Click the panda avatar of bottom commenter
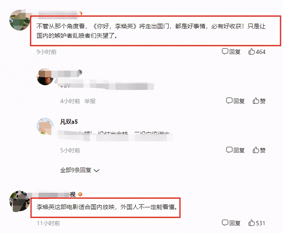The image size is (282, 233). coord(20,201)
